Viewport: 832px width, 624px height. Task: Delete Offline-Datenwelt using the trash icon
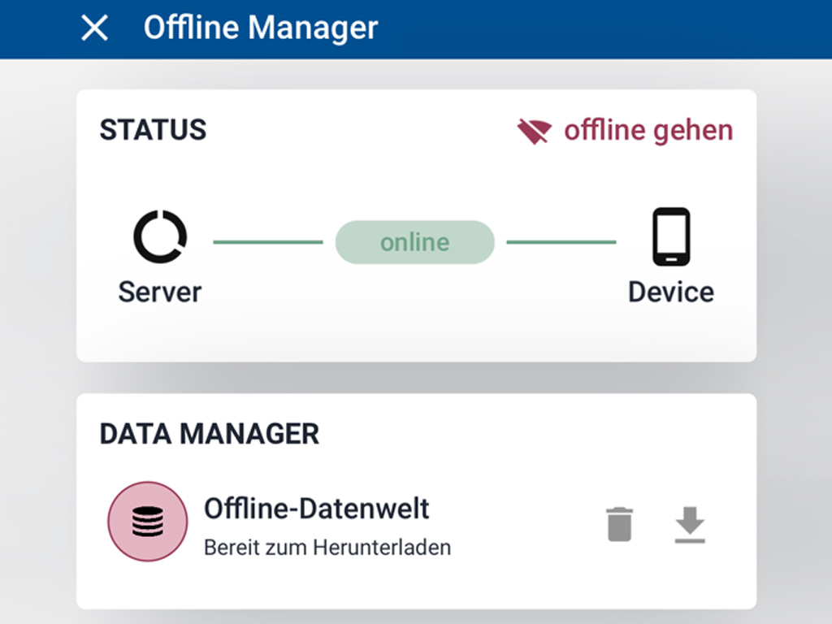point(619,524)
